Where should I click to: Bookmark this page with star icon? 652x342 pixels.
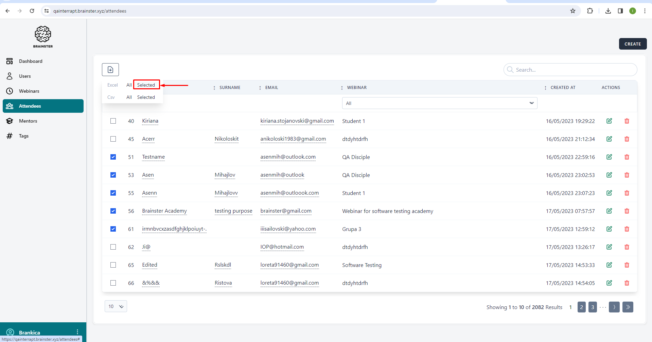point(573,11)
